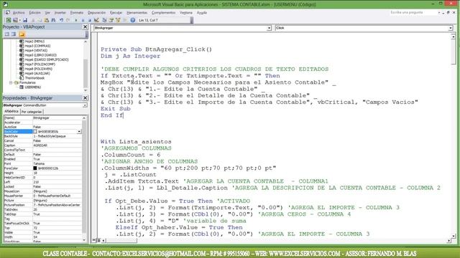
Task: Save the project with the diskette icon
Action: (25, 20)
